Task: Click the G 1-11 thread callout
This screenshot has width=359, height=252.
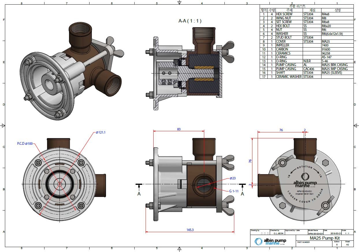Action: (233, 191)
